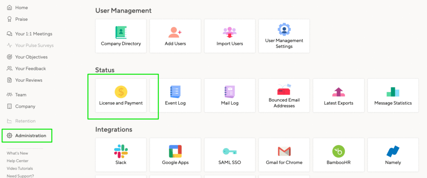Click the Home house icon in sidebar
Screen dimensions: 427x178
[x=10, y=8]
